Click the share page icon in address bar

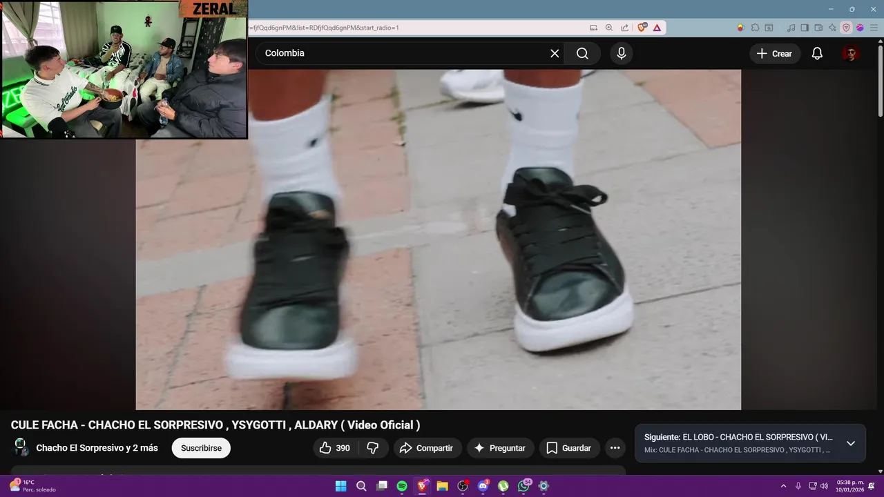point(625,28)
